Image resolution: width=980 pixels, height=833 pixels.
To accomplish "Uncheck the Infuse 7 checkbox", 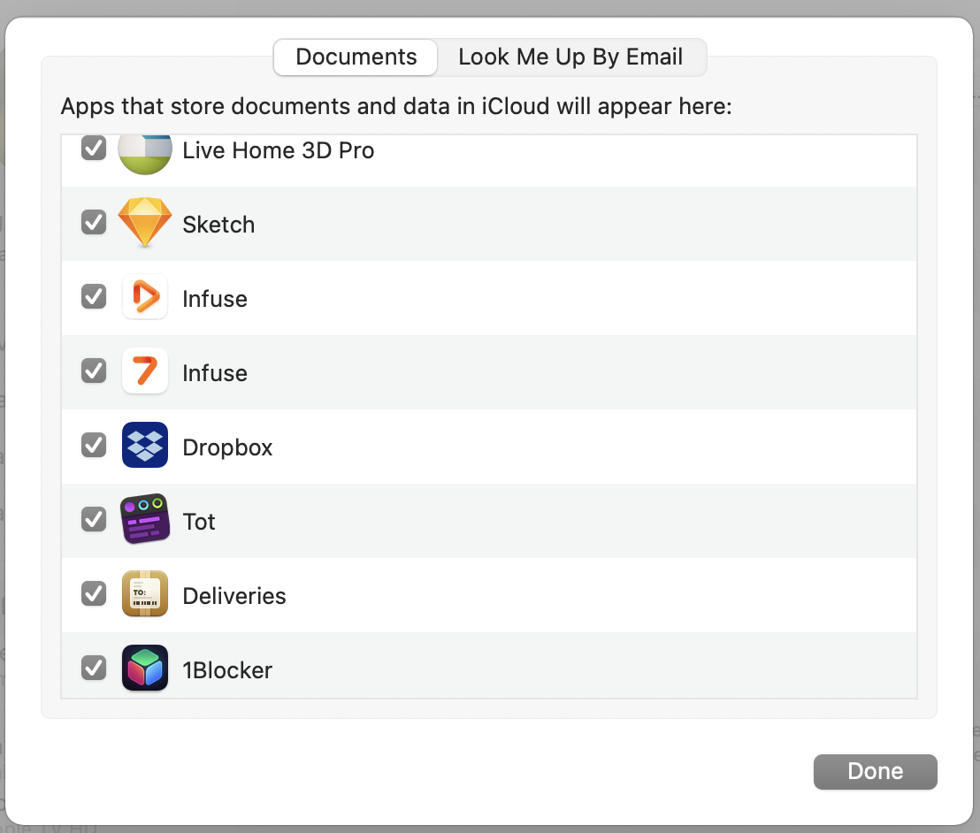I will (x=94, y=371).
